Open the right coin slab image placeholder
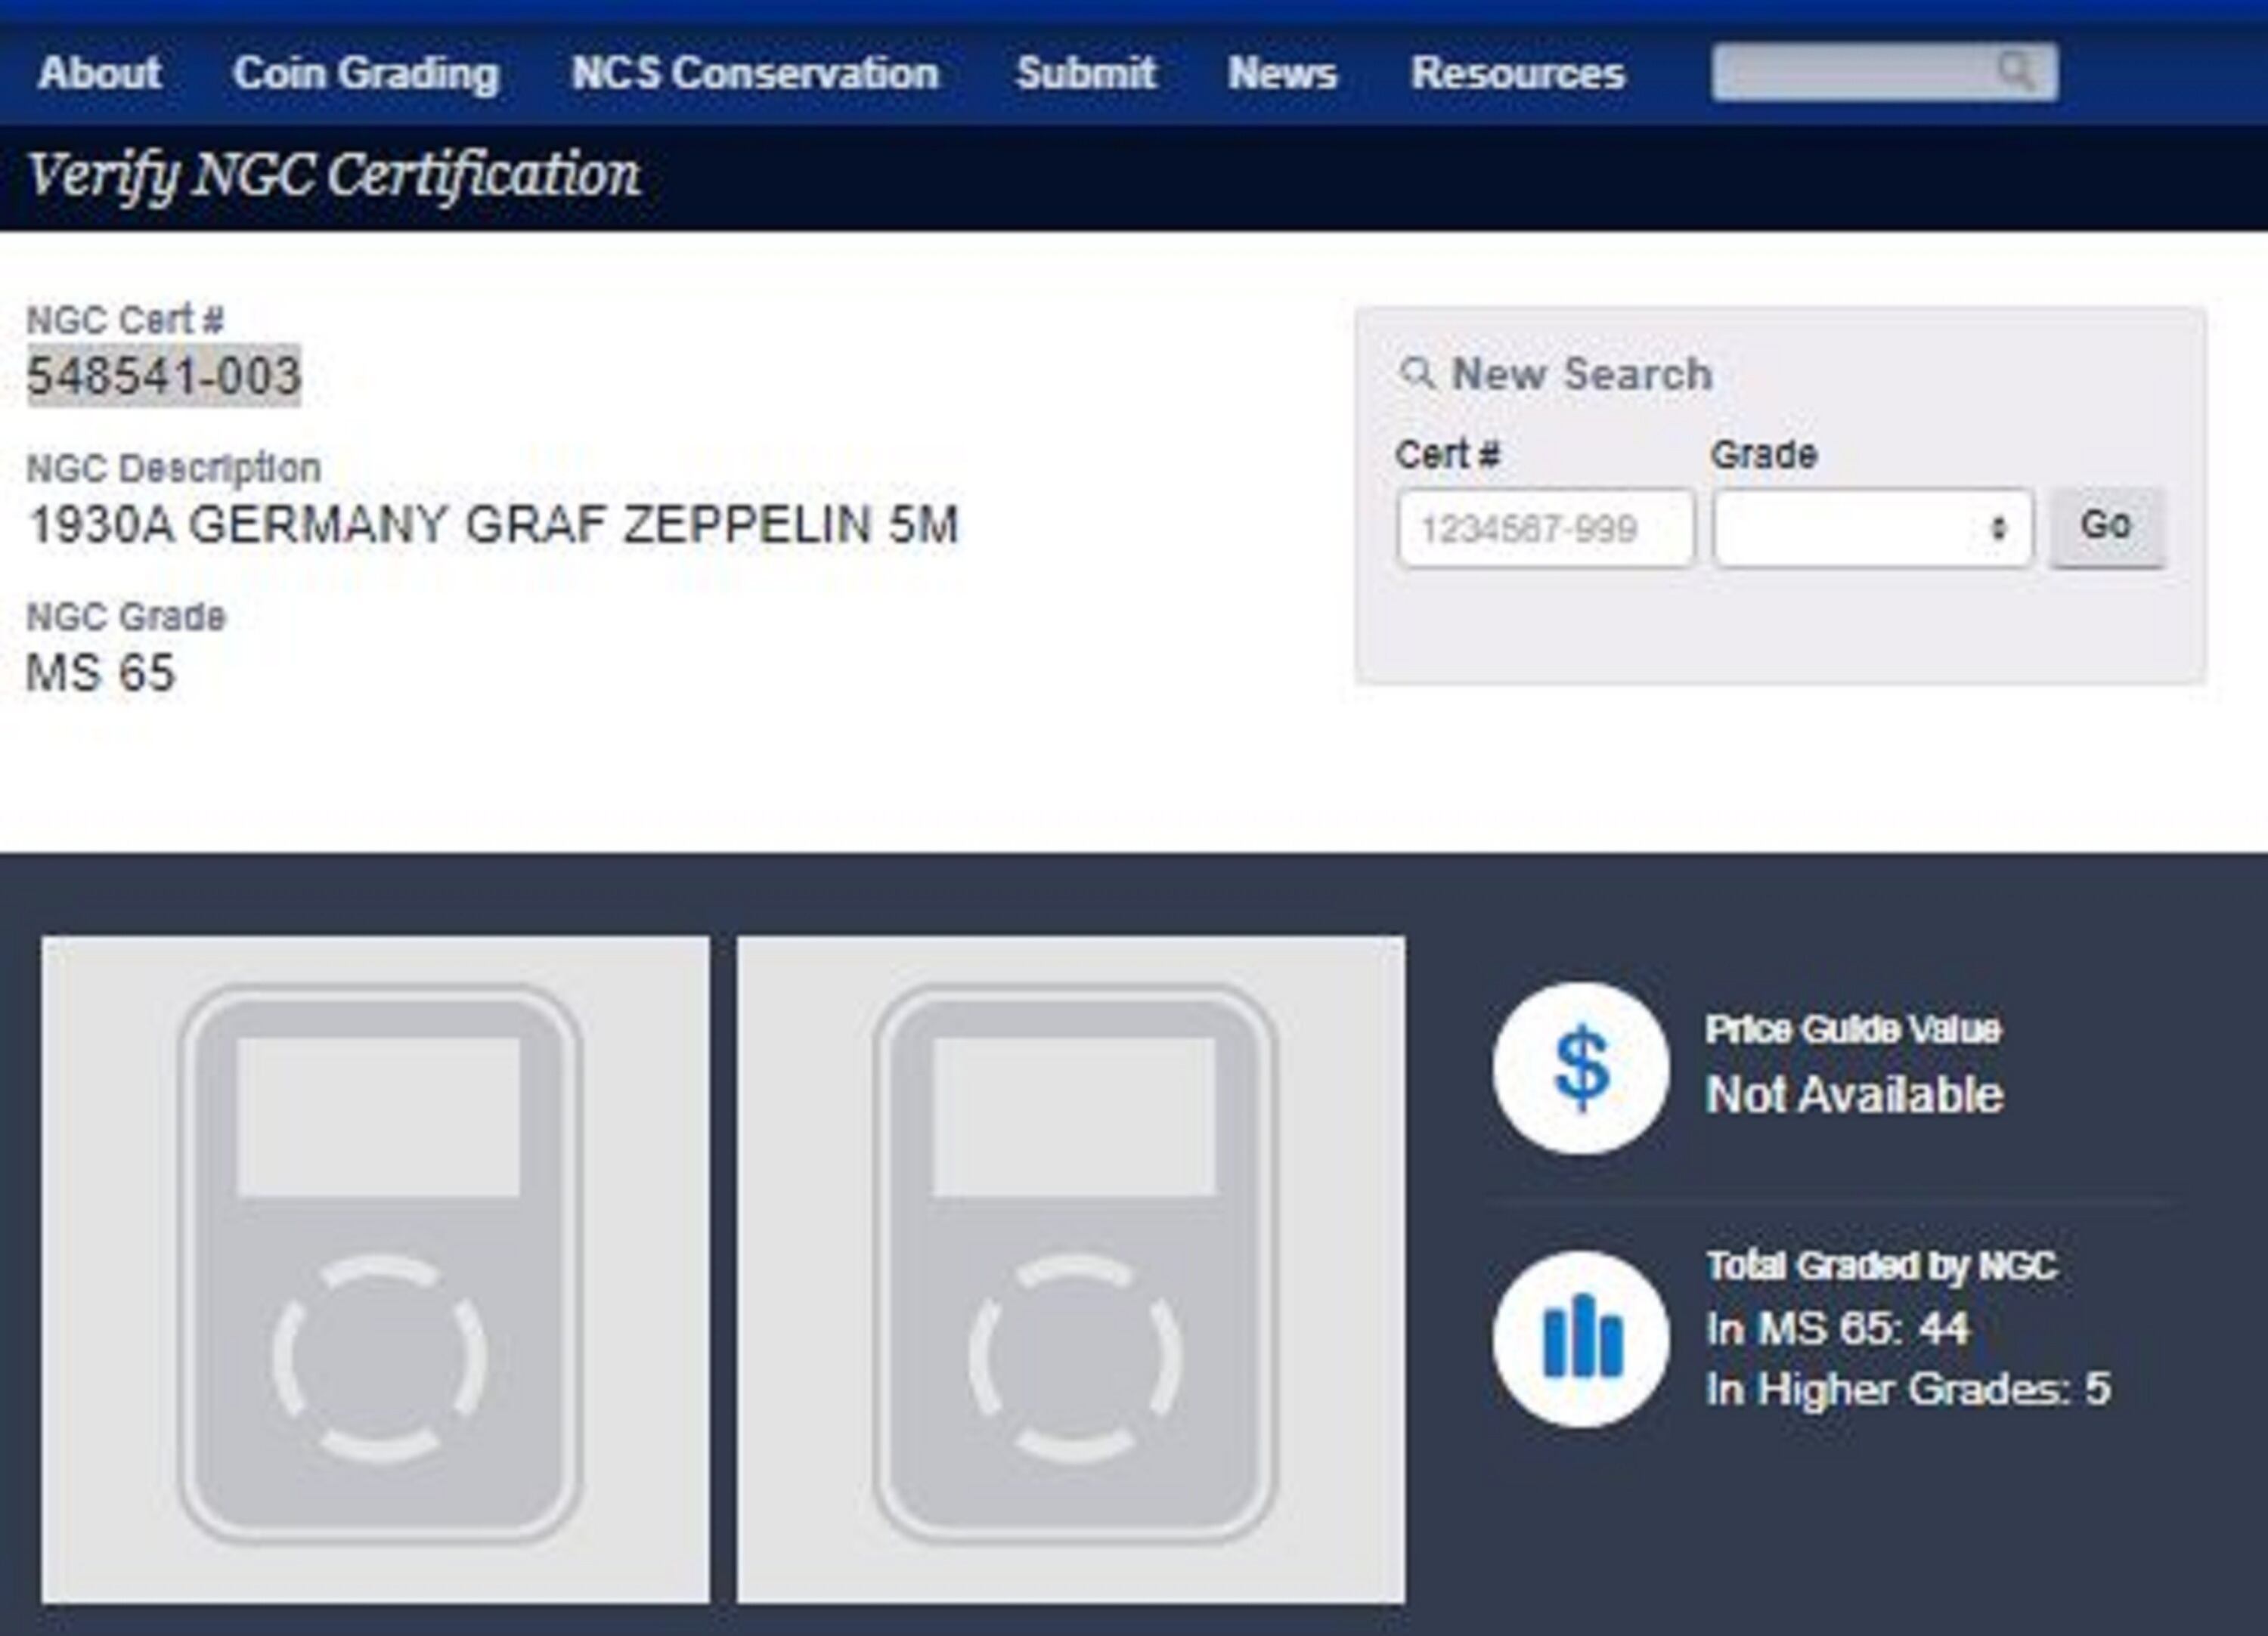The height and width of the screenshot is (1636, 2268). point(1071,1268)
